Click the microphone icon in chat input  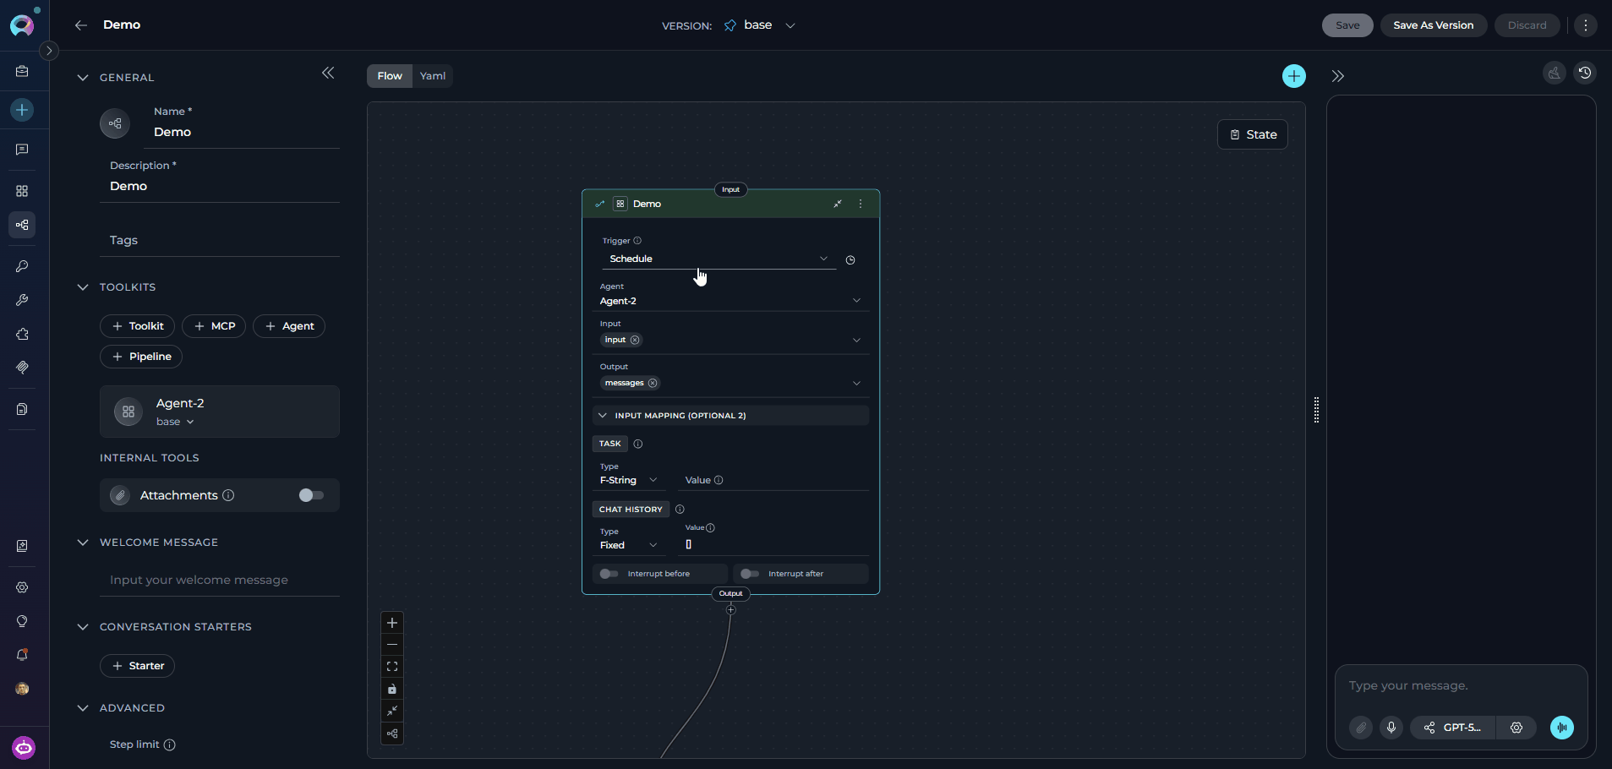point(1391,728)
